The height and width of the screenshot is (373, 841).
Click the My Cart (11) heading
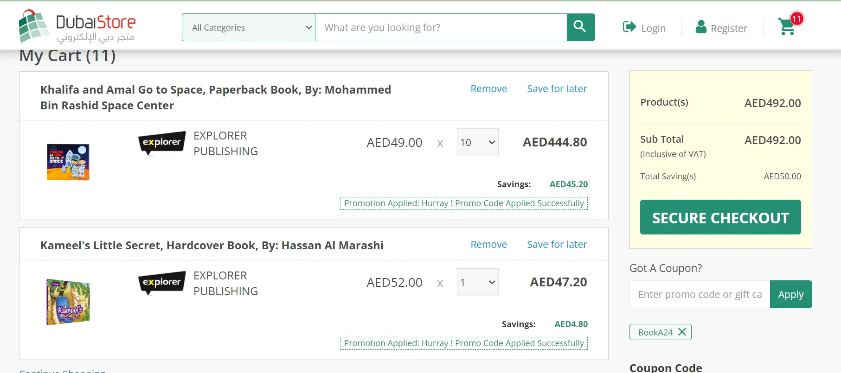67,56
